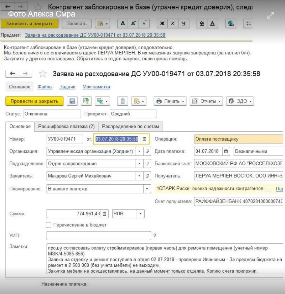Post the document with the green arrow icon
The image size is (285, 294).
point(86,101)
